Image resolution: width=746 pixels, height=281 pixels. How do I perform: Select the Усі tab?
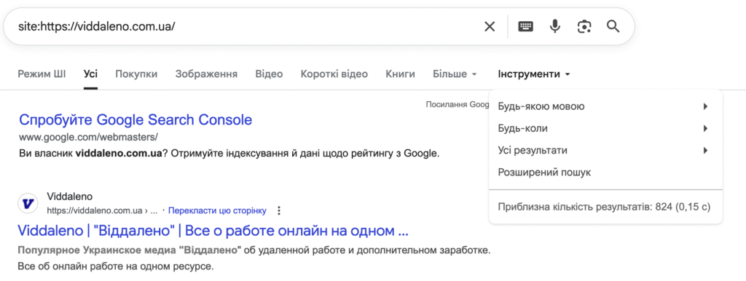[x=90, y=74]
